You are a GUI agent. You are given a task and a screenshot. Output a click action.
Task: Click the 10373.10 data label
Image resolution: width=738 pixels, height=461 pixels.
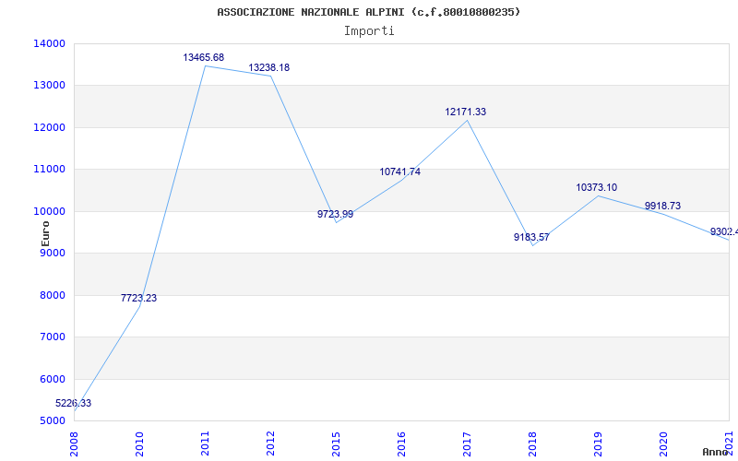pyautogui.click(x=596, y=187)
